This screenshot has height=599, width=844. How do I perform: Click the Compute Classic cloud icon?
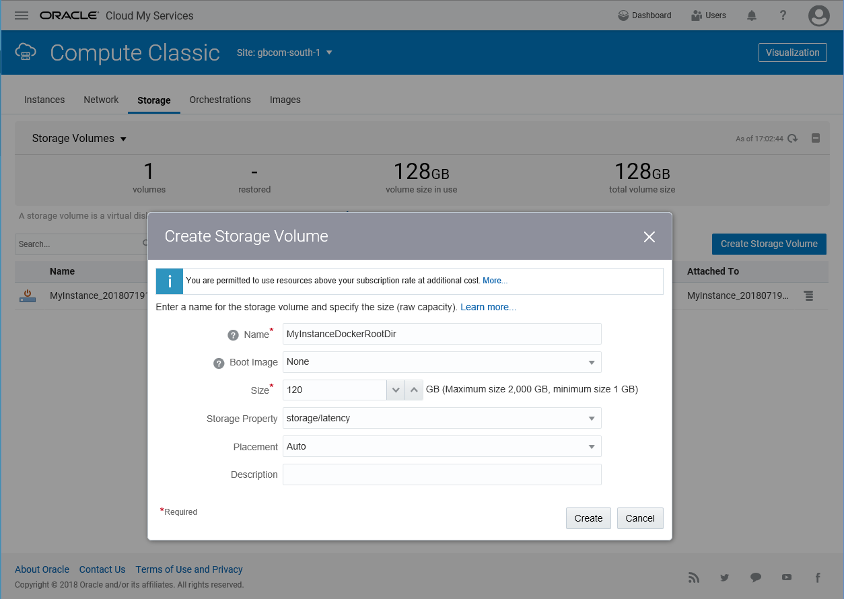(x=26, y=52)
